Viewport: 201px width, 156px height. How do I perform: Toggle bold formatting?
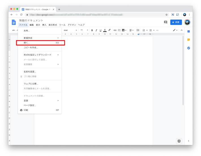pyautogui.click(x=92, y=30)
